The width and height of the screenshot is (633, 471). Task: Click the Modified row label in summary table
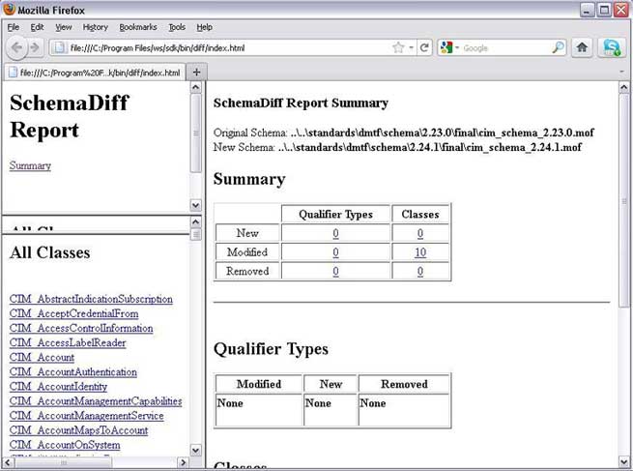point(247,252)
